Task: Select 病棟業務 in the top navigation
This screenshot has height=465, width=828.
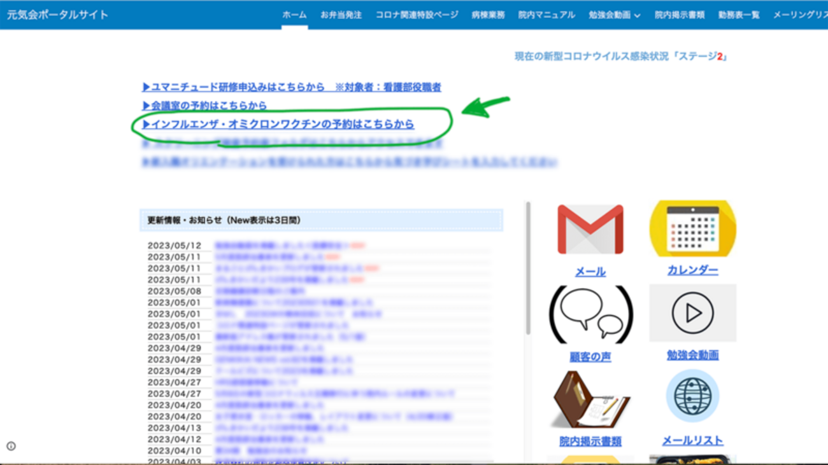Action: [488, 15]
